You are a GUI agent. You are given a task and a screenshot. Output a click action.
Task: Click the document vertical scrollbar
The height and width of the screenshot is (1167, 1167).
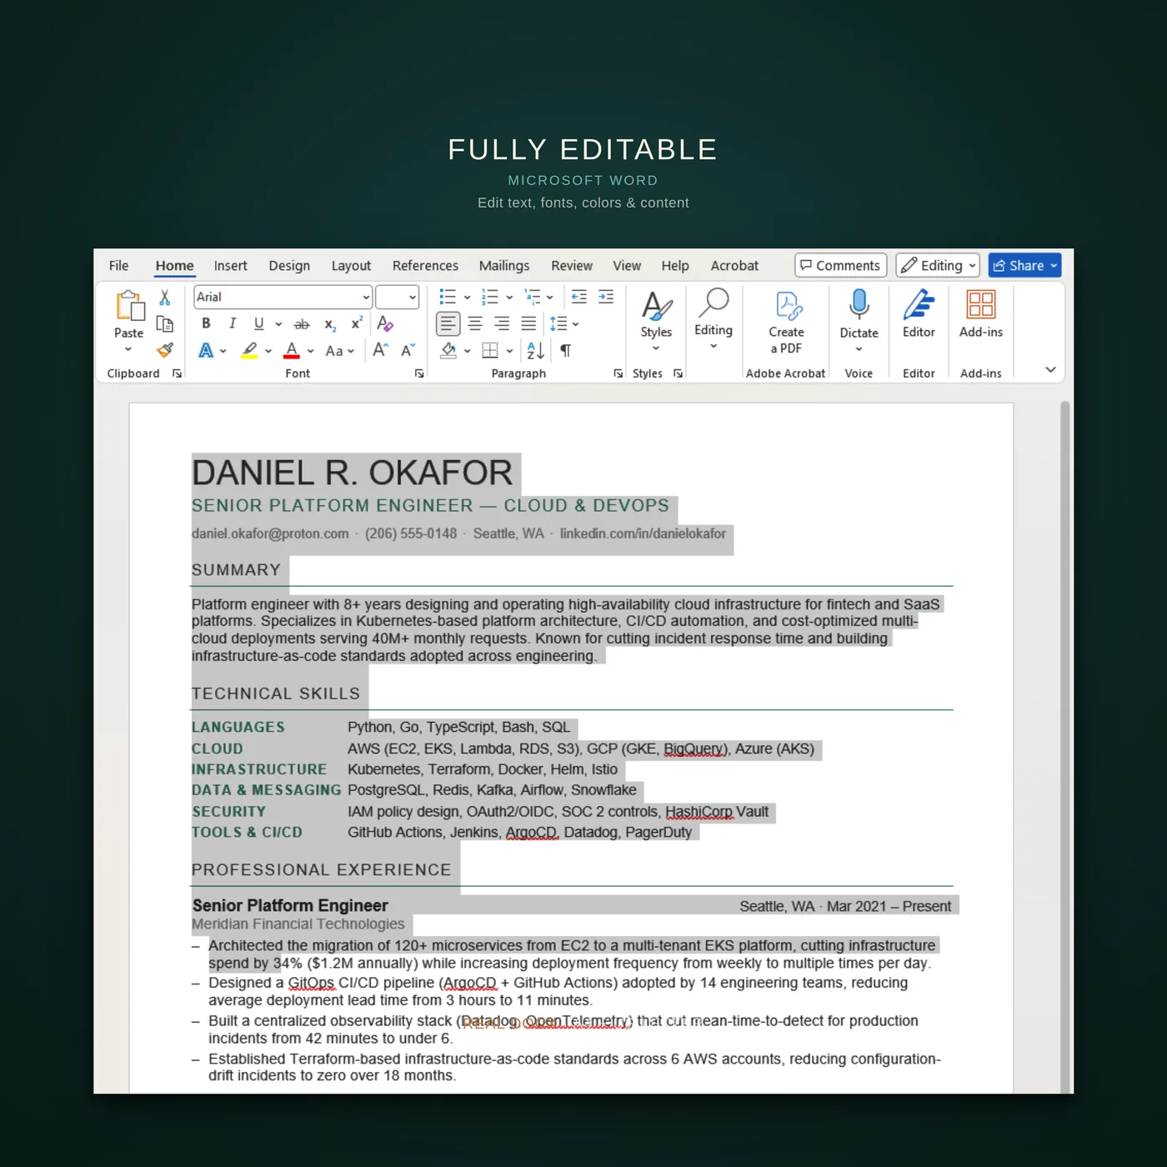[x=1064, y=747]
